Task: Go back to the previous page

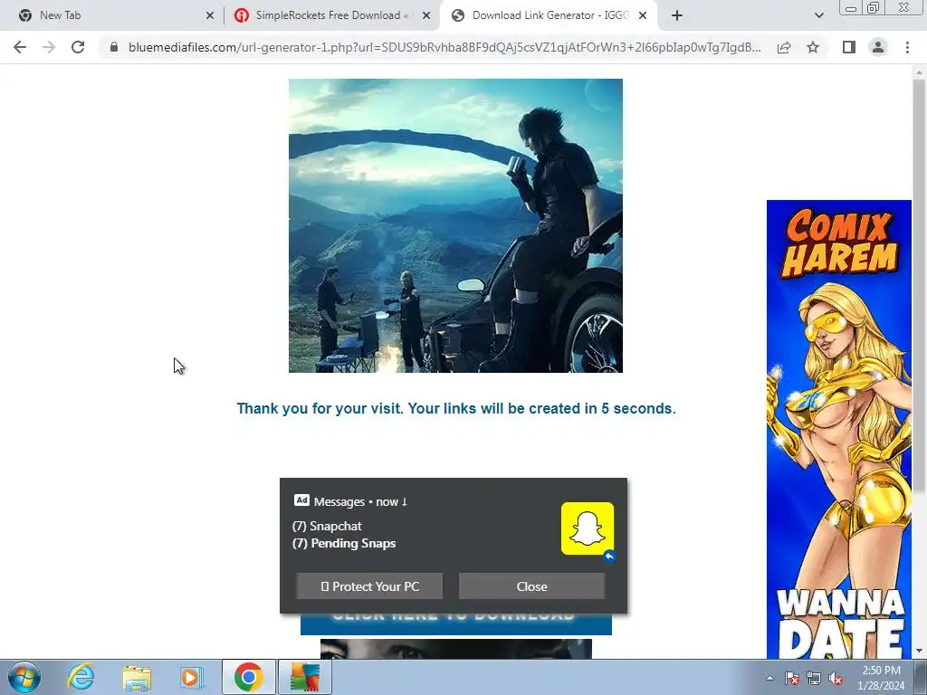Action: pos(20,47)
